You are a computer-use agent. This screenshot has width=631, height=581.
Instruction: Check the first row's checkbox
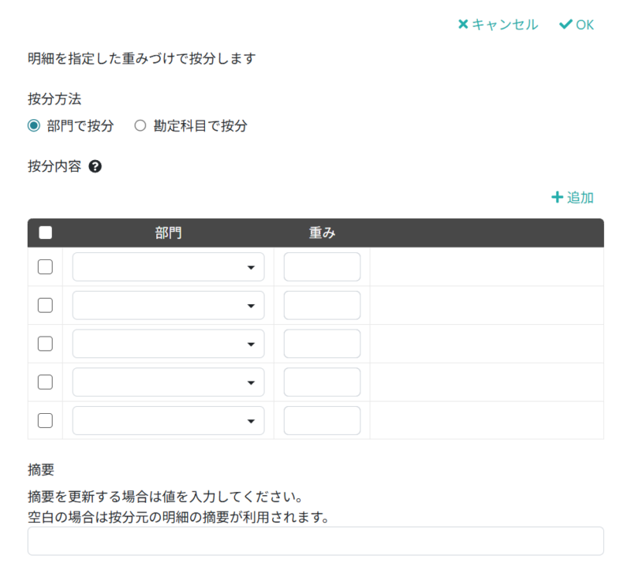click(x=45, y=266)
